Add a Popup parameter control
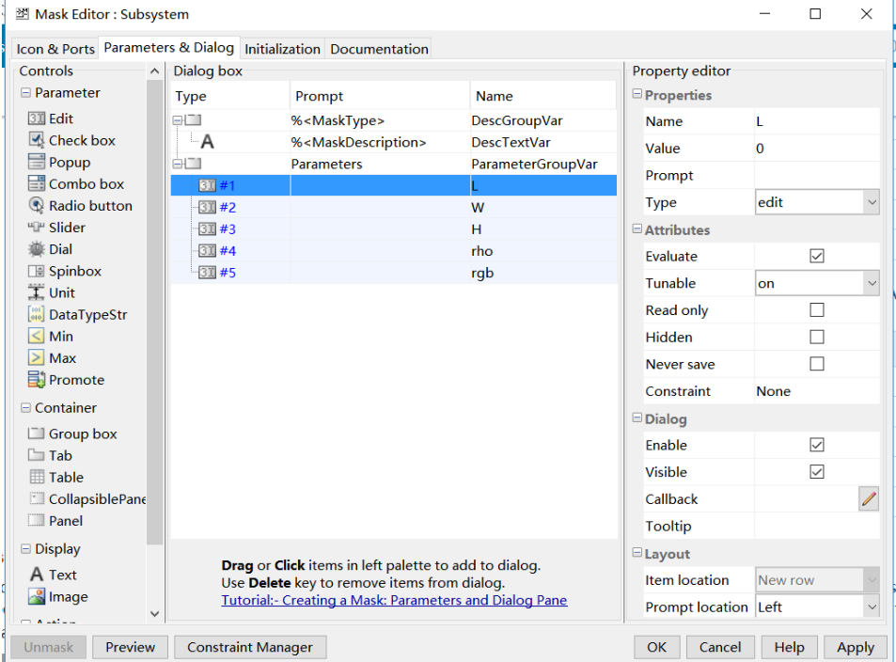The height and width of the screenshot is (662, 896). 59,163
